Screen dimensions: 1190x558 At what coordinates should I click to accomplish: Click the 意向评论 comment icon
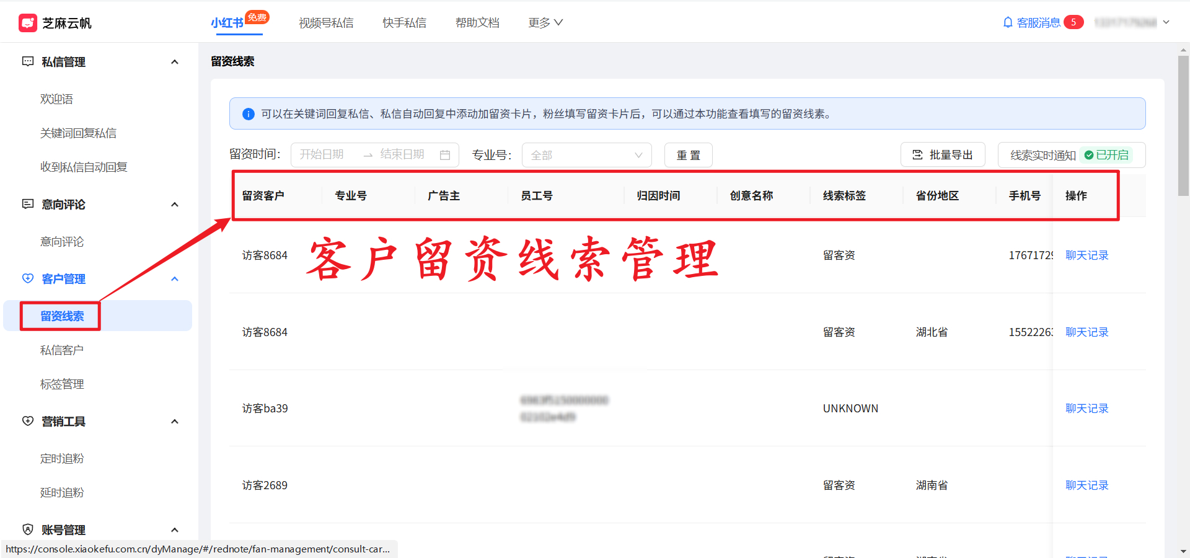[27, 204]
